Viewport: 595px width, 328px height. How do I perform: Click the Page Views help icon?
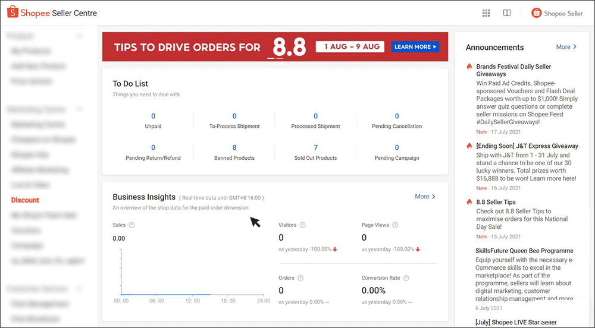pos(394,225)
